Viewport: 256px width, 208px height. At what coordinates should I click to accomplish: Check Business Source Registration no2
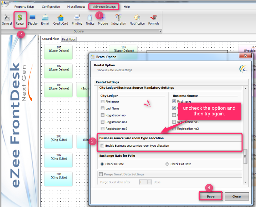[174, 129]
